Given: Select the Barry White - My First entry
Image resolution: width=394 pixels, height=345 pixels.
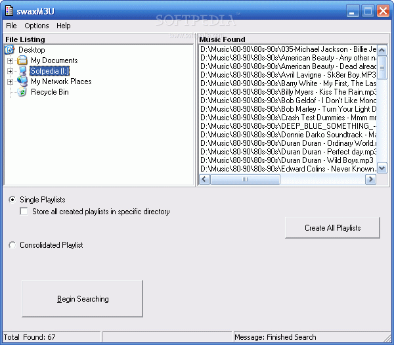Looking at the screenshot, I should (288, 83).
